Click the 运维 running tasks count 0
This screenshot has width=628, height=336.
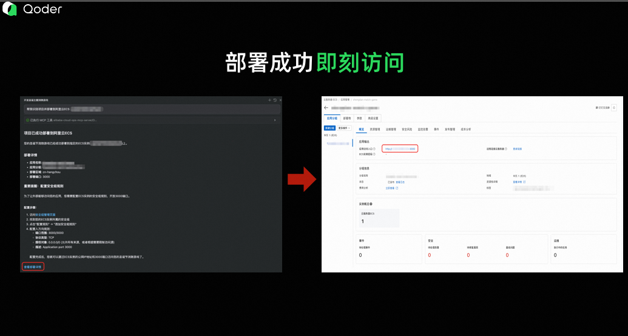pyautogui.click(x=555, y=255)
